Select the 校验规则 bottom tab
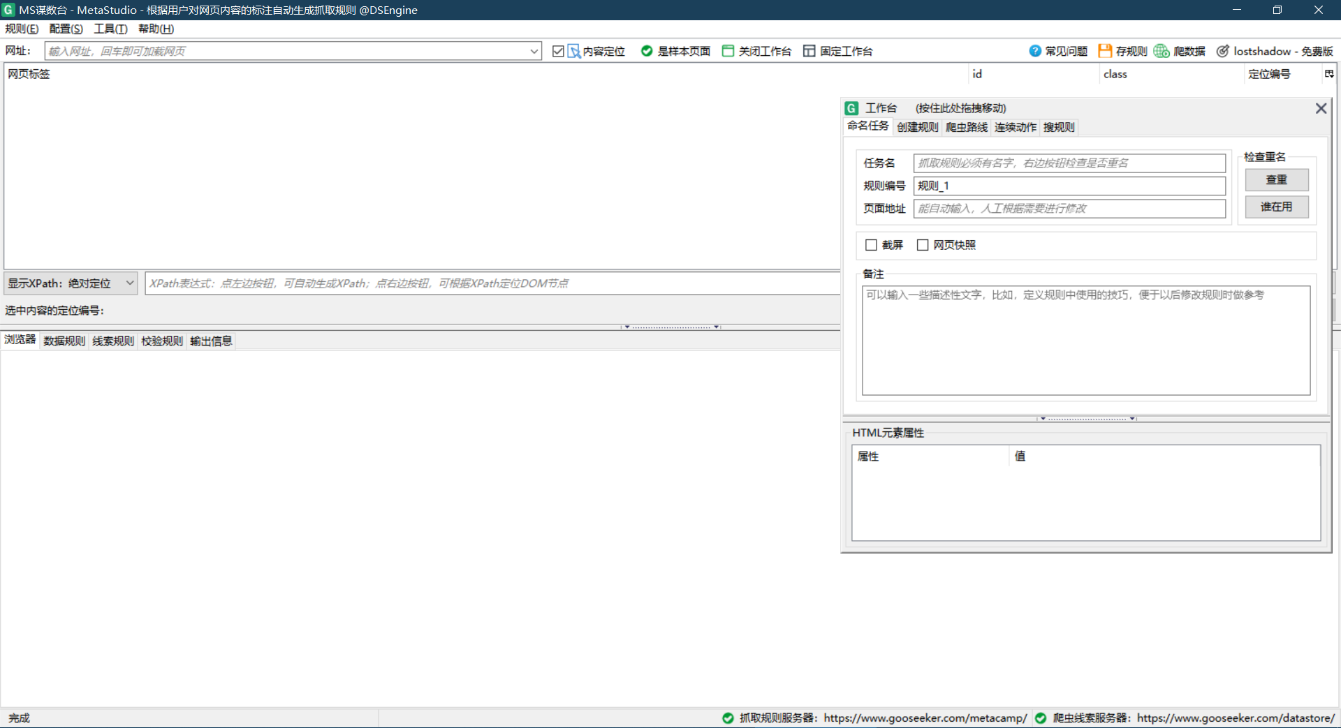 click(162, 341)
